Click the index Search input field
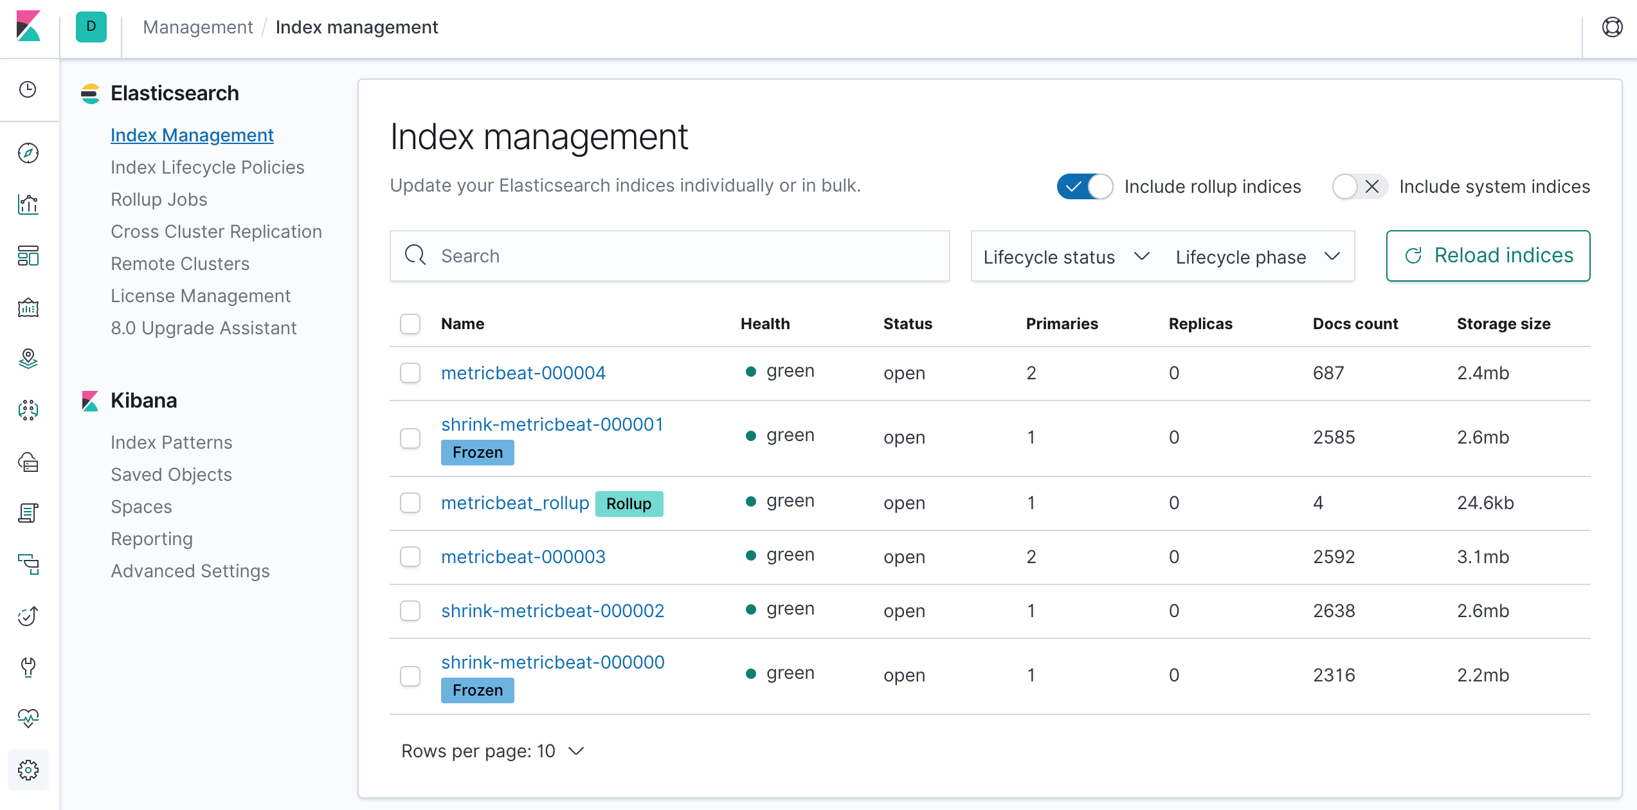Image resolution: width=1637 pixels, height=810 pixels. click(x=669, y=256)
